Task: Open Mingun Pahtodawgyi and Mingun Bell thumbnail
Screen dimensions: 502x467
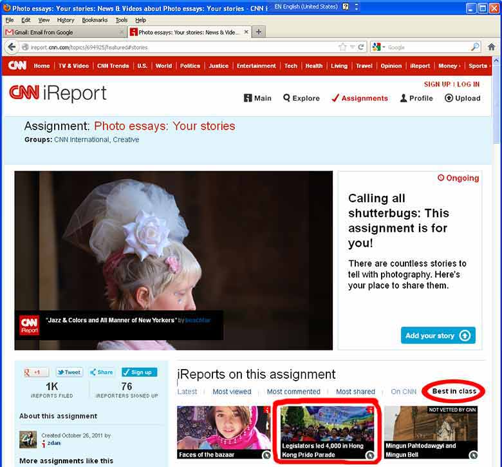Action: (x=431, y=432)
